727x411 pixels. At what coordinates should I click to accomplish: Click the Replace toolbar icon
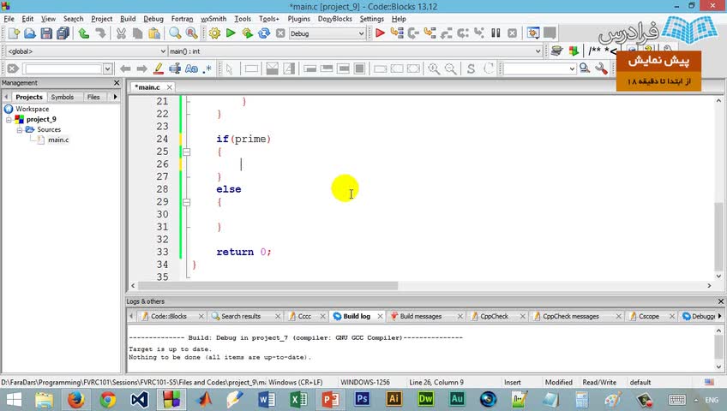(191, 33)
